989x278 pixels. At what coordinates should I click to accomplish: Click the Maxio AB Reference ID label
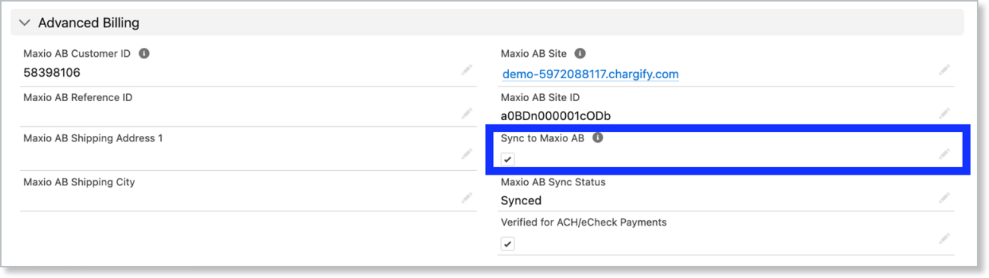coord(78,97)
